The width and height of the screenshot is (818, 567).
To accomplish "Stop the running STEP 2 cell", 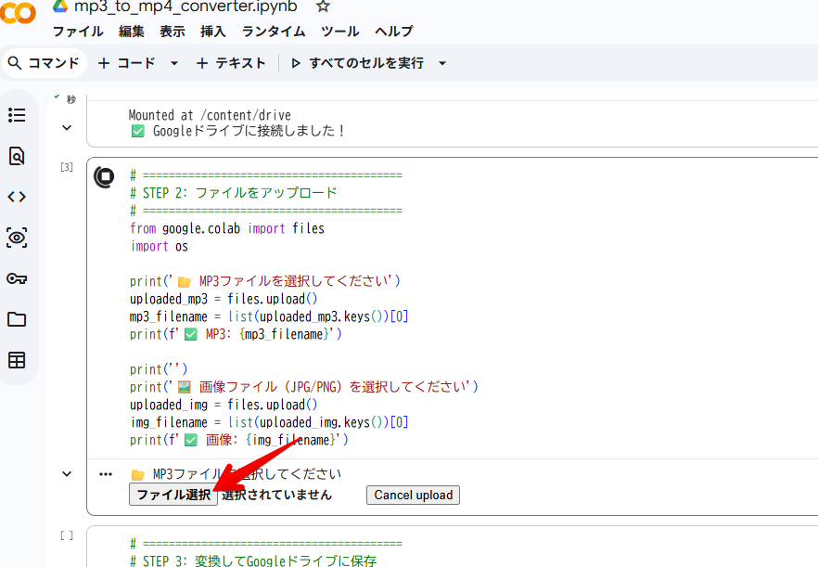I will tap(104, 176).
